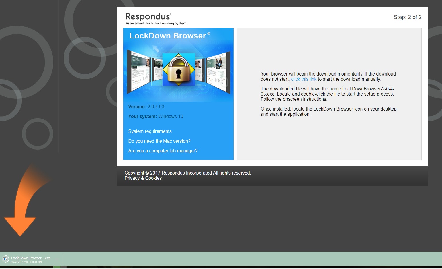Click the 'Version: 2.0.4.03' text
442x269 pixels.
(x=146, y=107)
